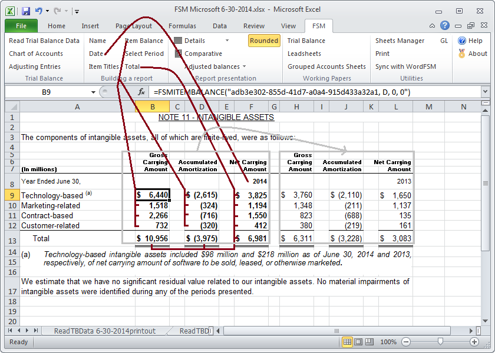Image resolution: width=495 pixels, height=353 pixels.
Task: Open the Review tab
Action: coord(254,26)
